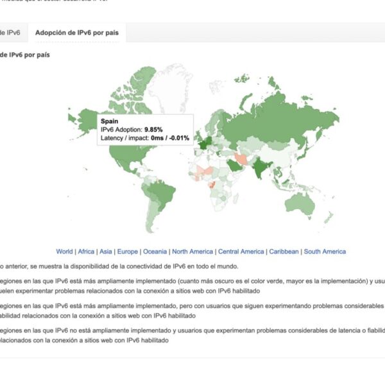Click New Zealand on the world map
Viewport: 385px width, 385px height.
tap(329, 218)
